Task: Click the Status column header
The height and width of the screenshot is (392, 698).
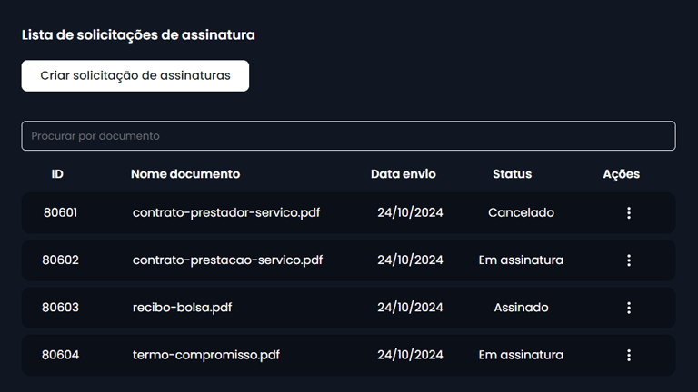Action: (512, 174)
